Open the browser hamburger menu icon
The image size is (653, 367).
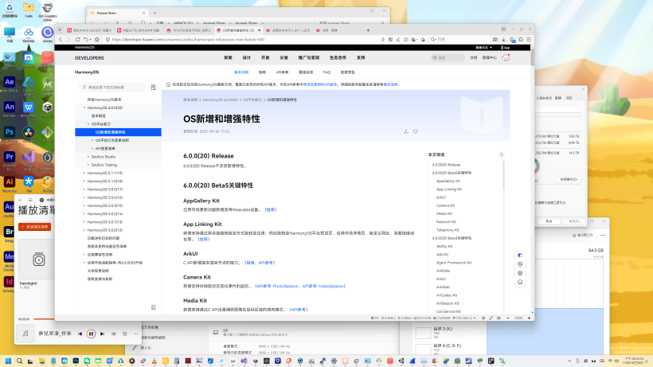(529, 40)
